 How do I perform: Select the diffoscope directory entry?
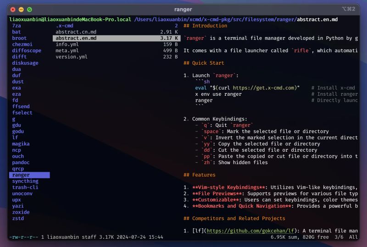point(27,50)
